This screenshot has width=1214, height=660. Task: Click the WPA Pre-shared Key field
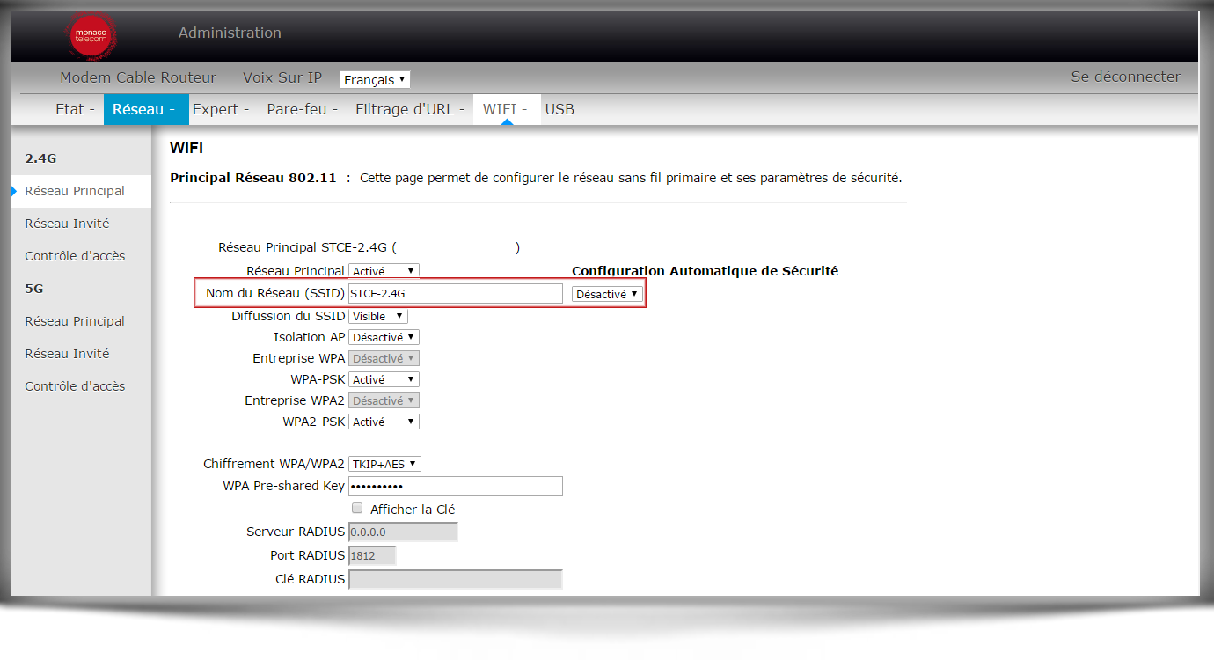456,487
